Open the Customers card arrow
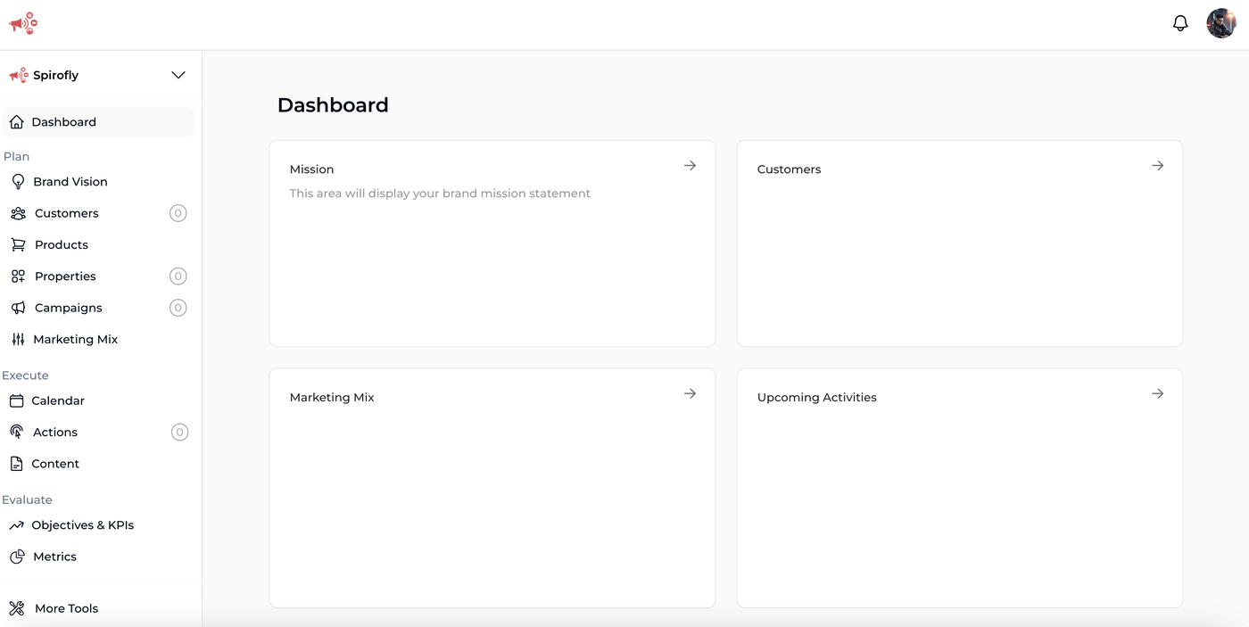Image resolution: width=1249 pixels, height=627 pixels. [x=1157, y=166]
